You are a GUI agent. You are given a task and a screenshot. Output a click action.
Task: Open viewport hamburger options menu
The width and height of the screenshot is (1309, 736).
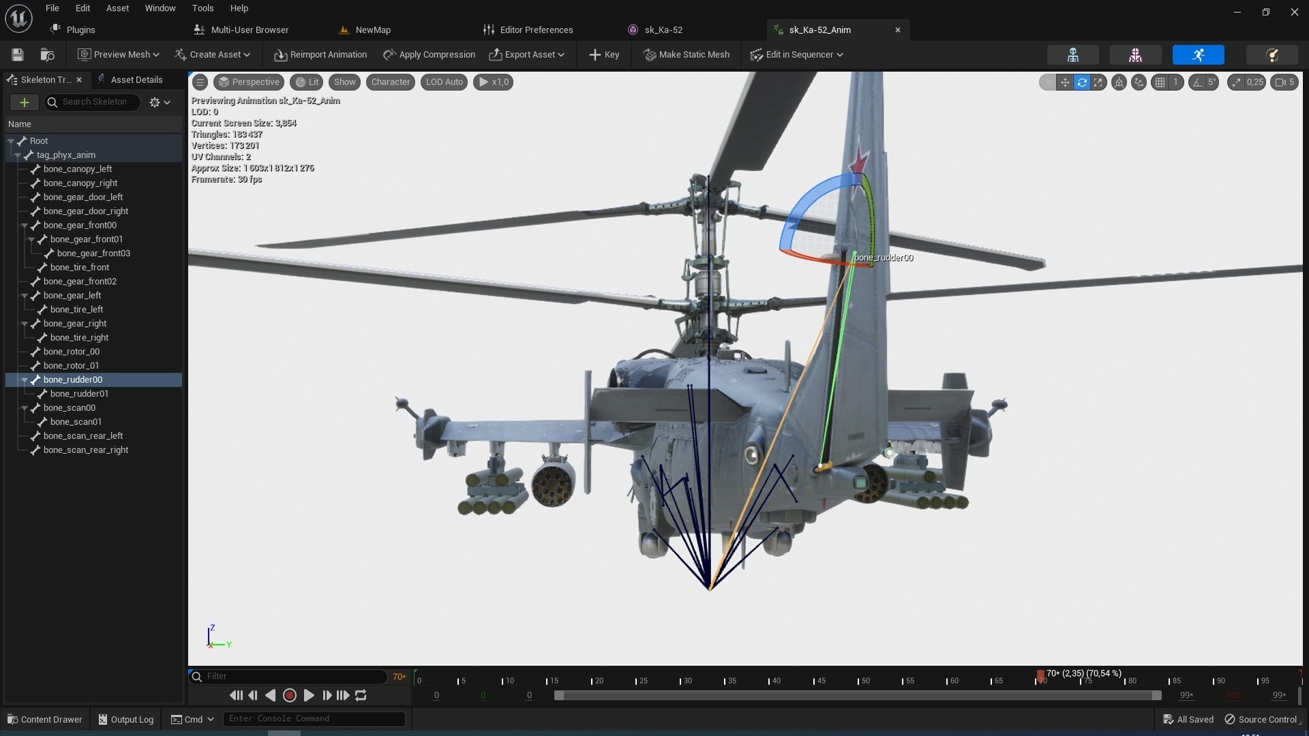point(200,82)
